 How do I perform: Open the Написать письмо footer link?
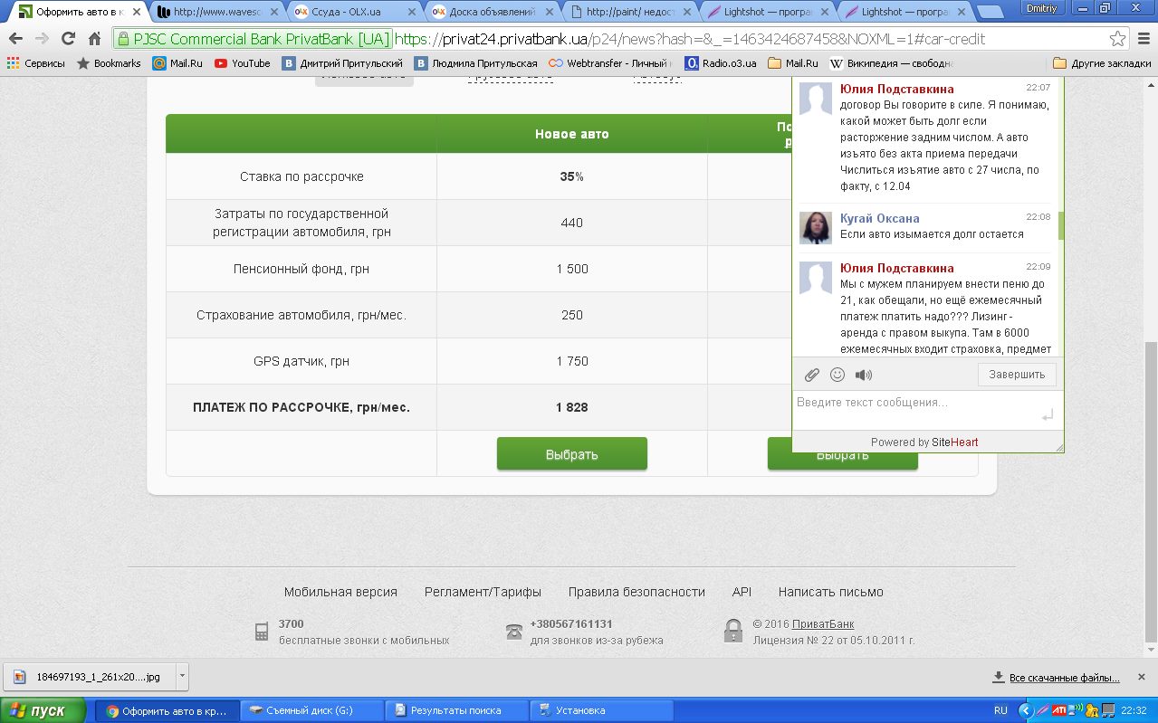pyautogui.click(x=831, y=592)
